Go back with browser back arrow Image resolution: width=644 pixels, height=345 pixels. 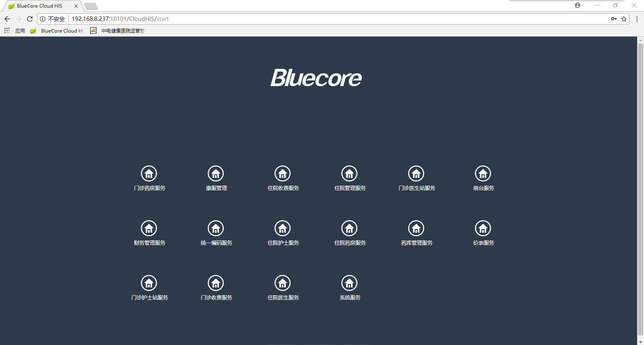[x=7, y=19]
